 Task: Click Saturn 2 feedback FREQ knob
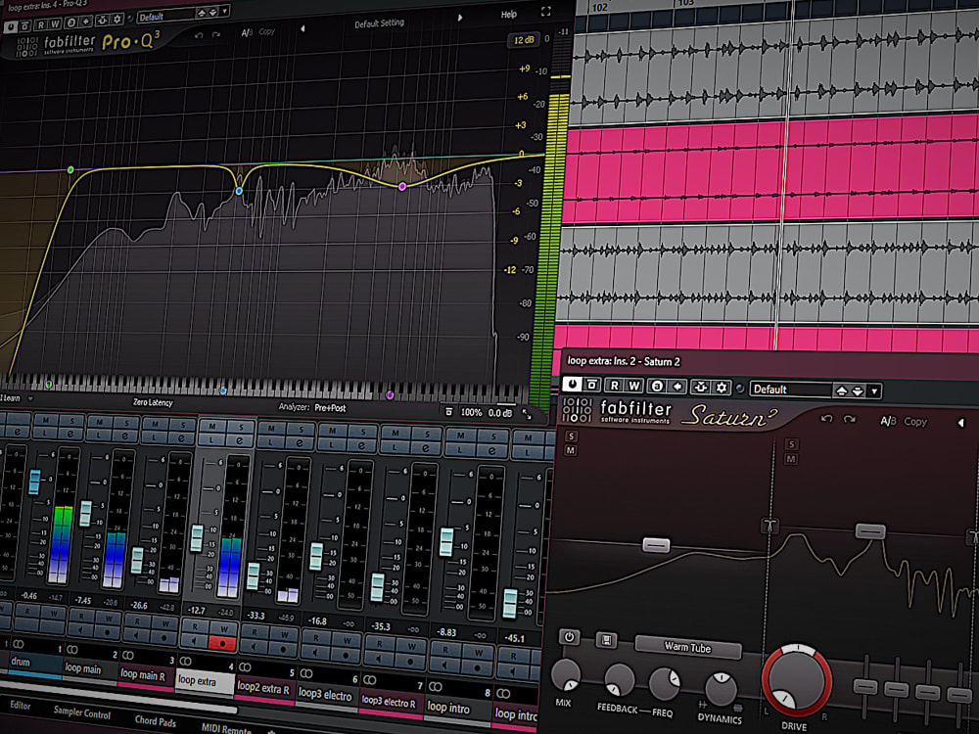665,684
